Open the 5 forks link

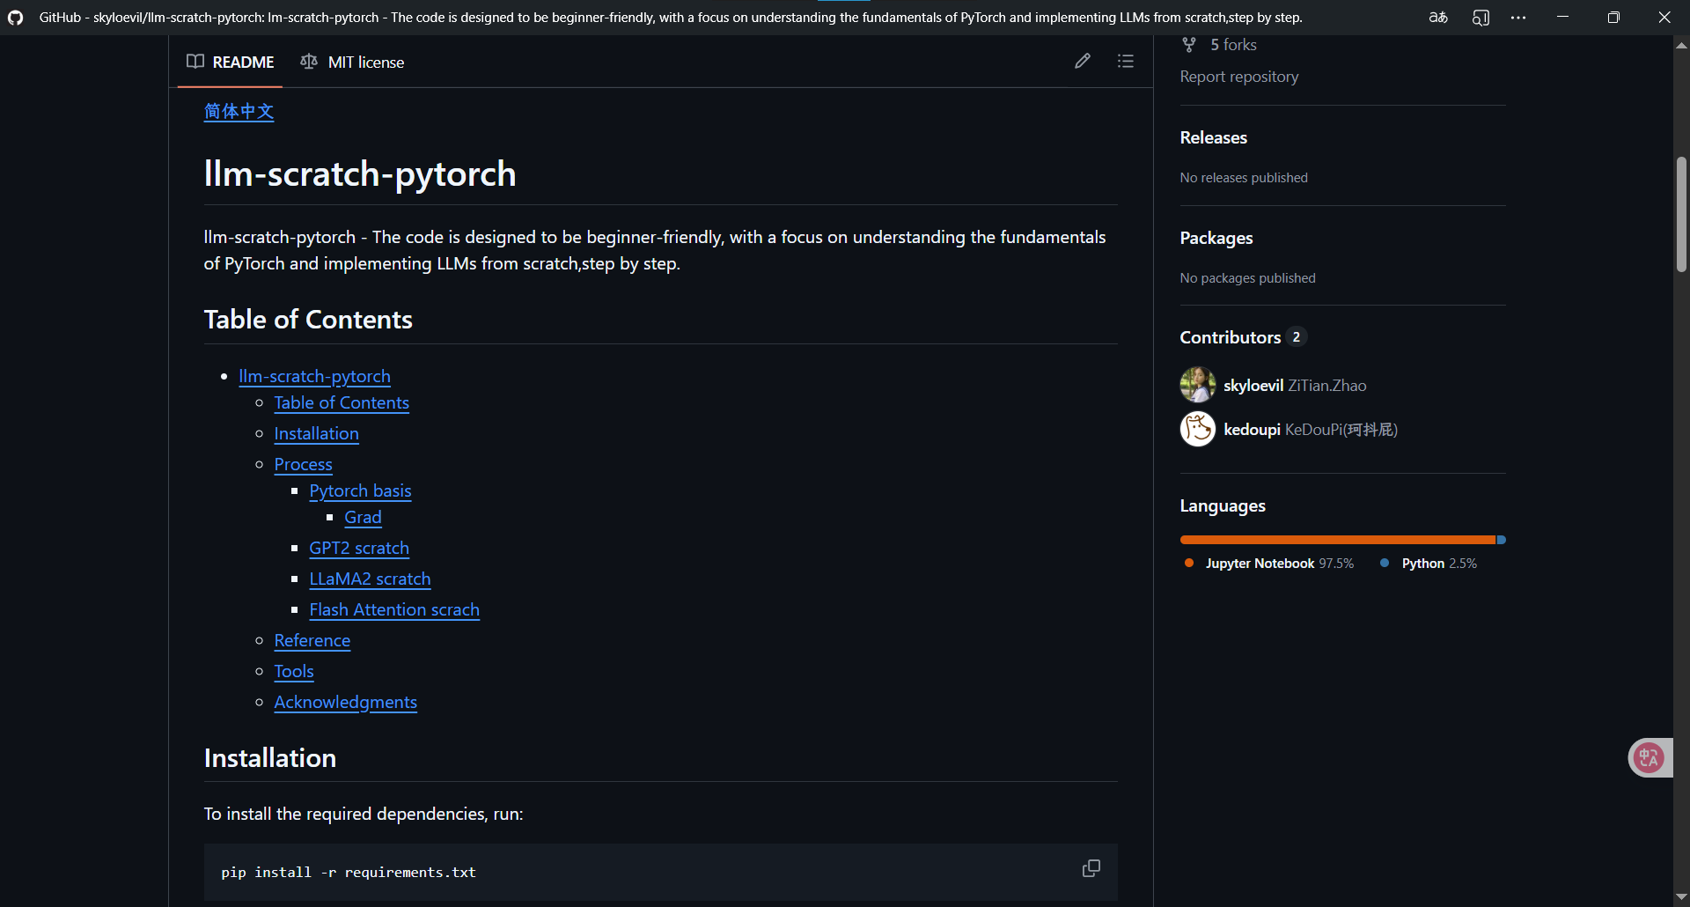[1233, 45]
